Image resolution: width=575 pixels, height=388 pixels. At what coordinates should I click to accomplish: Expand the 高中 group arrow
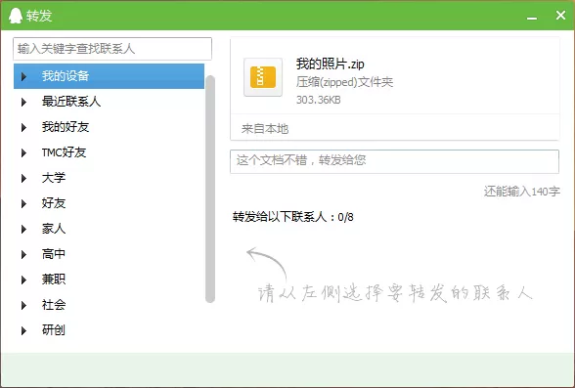[x=23, y=255]
